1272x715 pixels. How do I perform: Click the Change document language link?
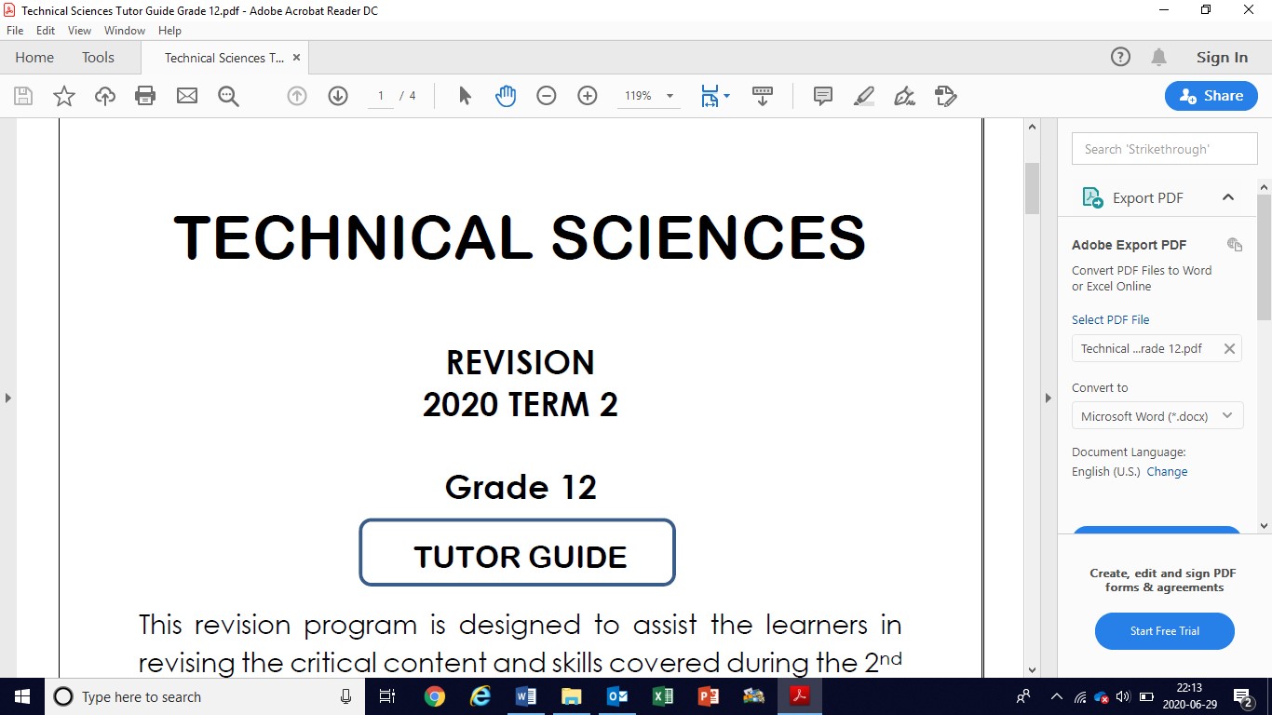pos(1167,472)
